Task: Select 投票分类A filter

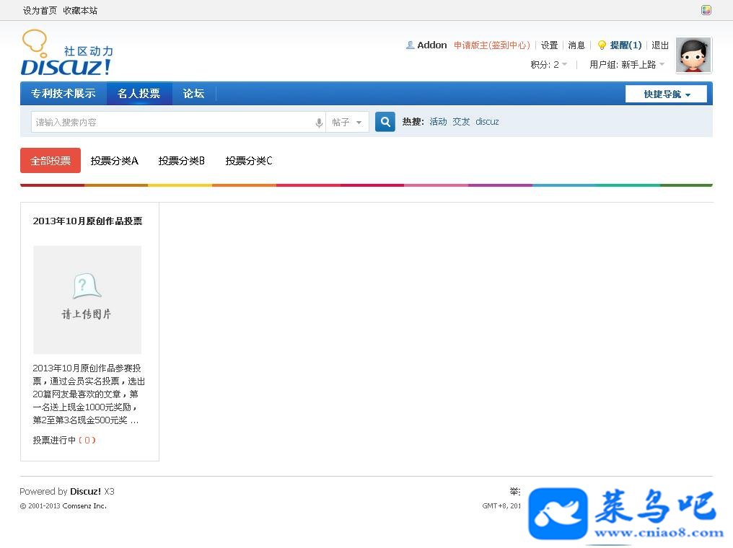Action: (115, 161)
